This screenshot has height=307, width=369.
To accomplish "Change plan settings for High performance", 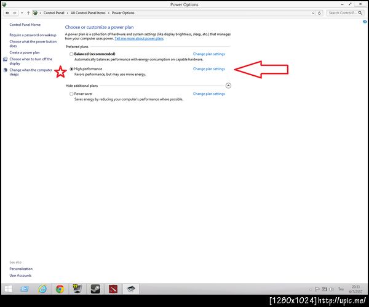I will click(x=209, y=69).
